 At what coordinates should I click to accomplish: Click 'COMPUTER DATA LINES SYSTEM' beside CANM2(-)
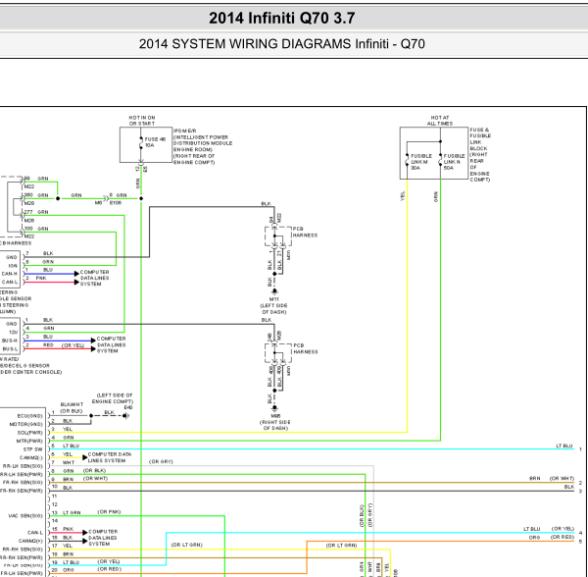(110, 457)
